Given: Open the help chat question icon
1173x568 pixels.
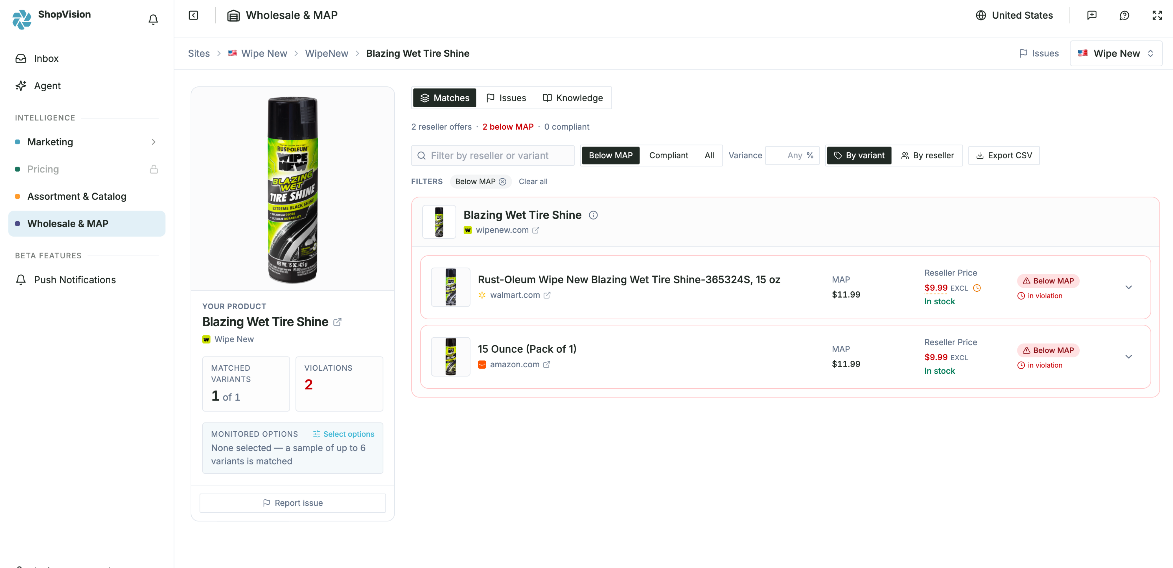Looking at the screenshot, I should 1124,16.
